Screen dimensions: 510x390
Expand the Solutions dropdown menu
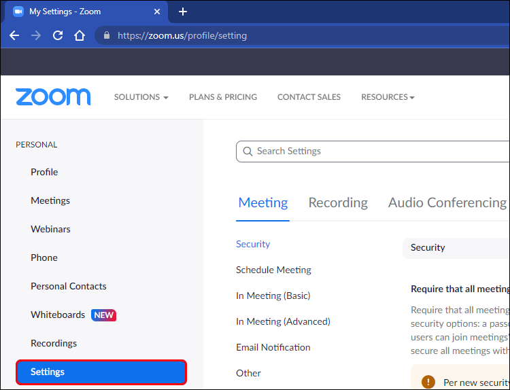tap(141, 97)
